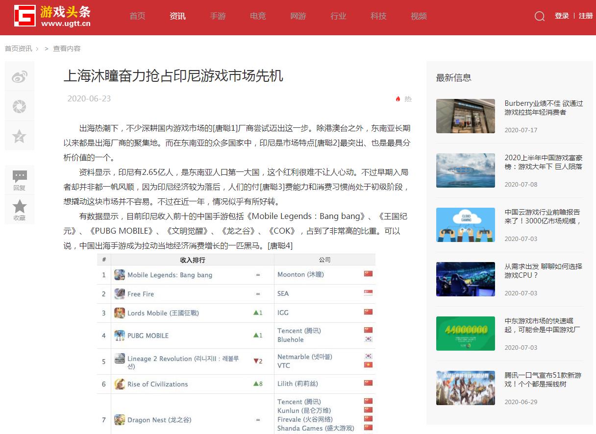Click Moonton (沐瞳) company cell
Image resolution: width=596 pixels, height=434 pixels.
300,274
